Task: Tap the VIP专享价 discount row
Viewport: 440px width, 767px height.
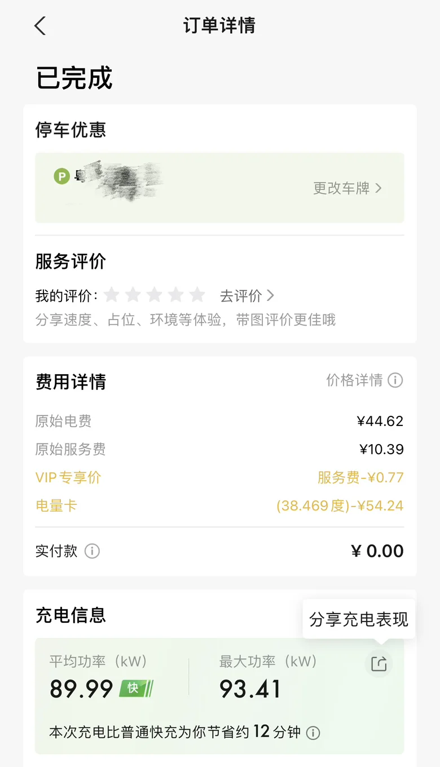Action: click(x=219, y=478)
